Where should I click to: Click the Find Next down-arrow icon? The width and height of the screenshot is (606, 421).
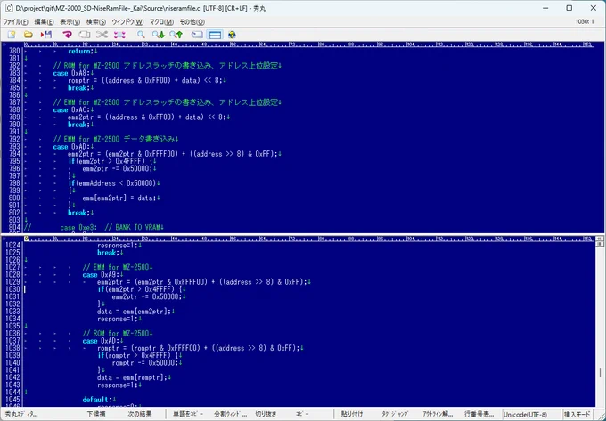(x=159, y=35)
